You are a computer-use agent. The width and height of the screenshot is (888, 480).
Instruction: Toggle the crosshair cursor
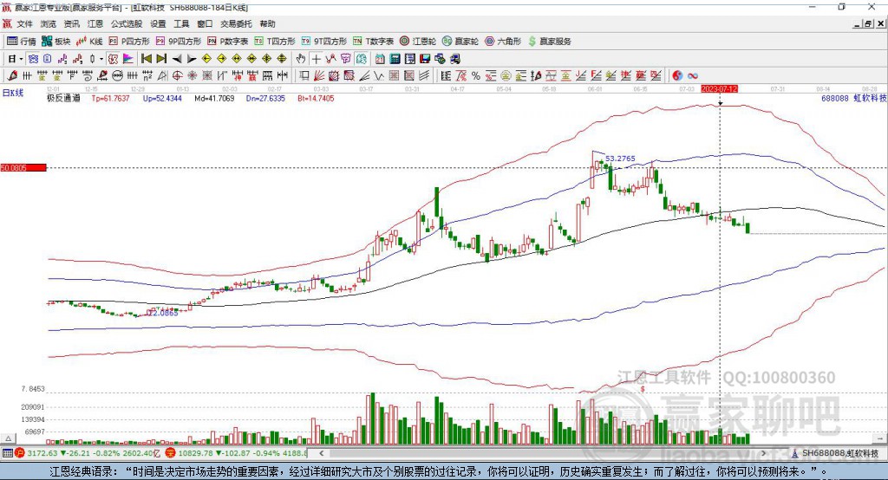(316, 59)
